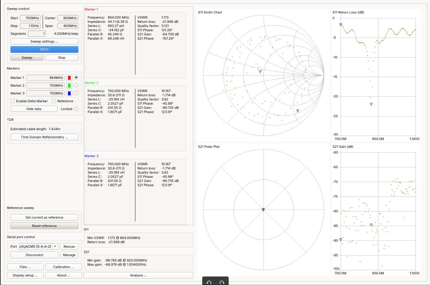The height and width of the screenshot is (285, 430).
Task: Open the serial Port dropdown
Action: coord(55,246)
